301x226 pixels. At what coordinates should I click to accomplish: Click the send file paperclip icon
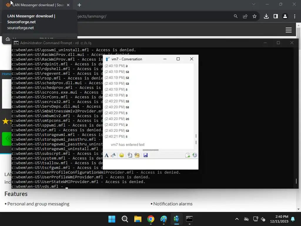point(130,155)
